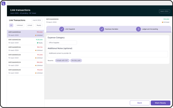Image resolution: width=173 pixels, height=108 pixels.
Task: Click the Expense Category heading
Action: [x=56, y=38]
